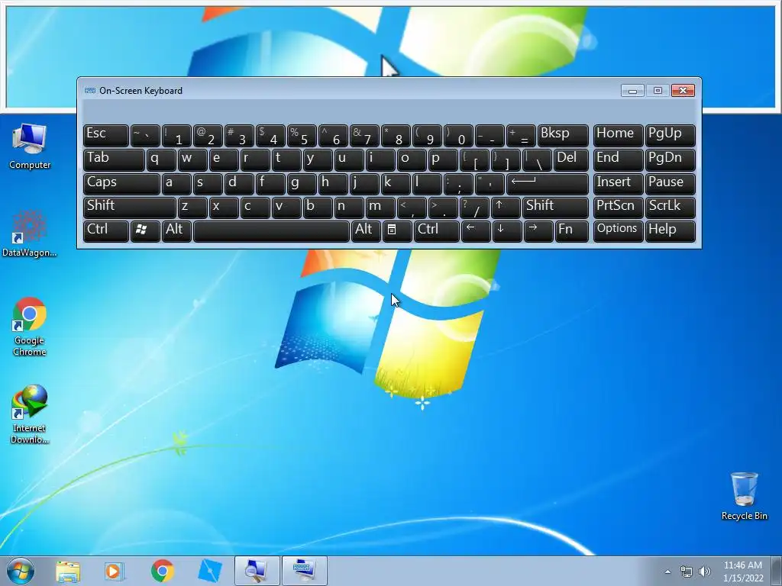Minimize the On-Screen Keyboard window
The width and height of the screenshot is (782, 586).
[632, 91]
